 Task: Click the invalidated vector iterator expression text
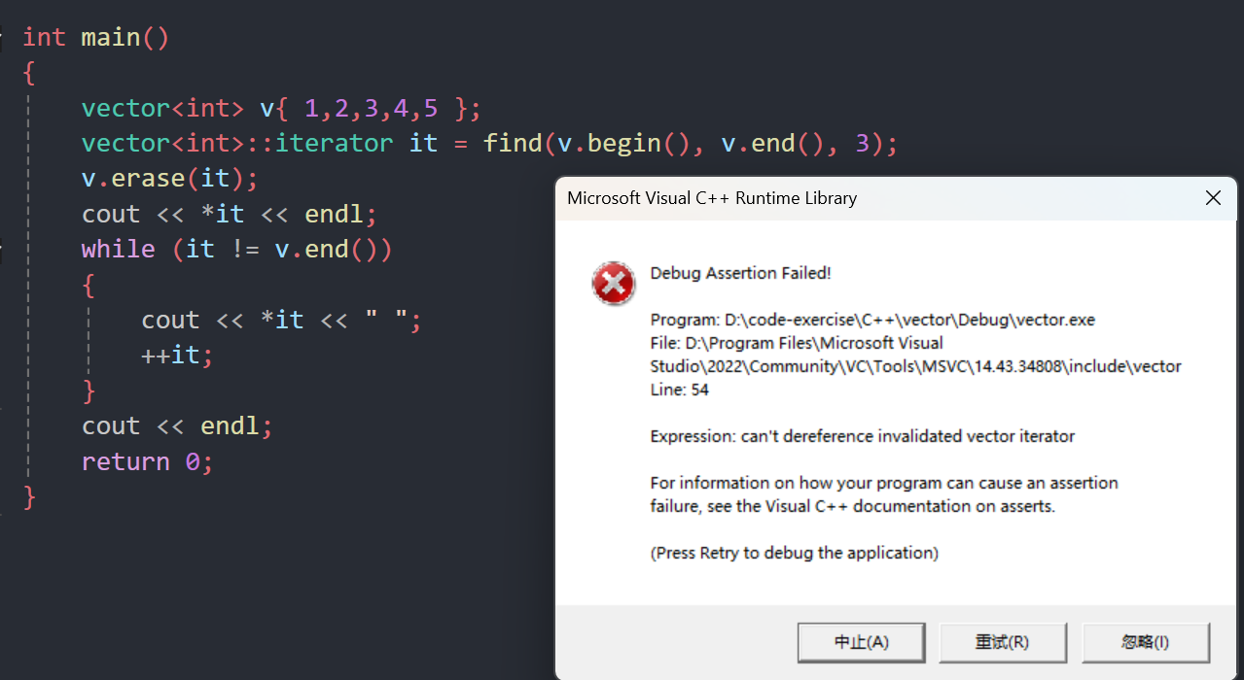pos(863,436)
